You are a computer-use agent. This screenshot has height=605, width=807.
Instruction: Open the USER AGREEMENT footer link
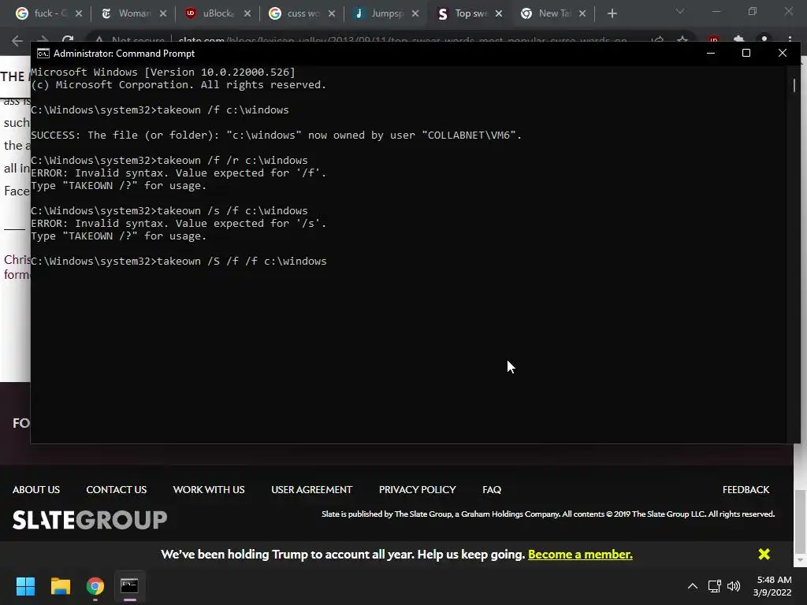click(x=312, y=490)
